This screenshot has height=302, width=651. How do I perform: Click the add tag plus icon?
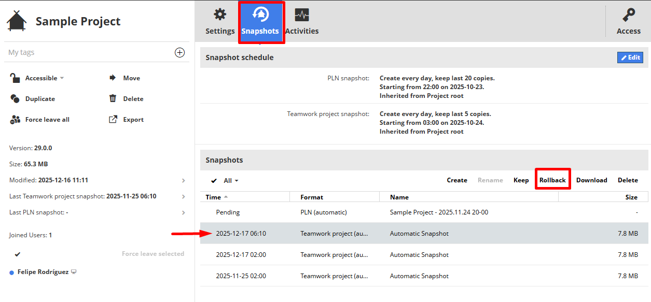179,52
